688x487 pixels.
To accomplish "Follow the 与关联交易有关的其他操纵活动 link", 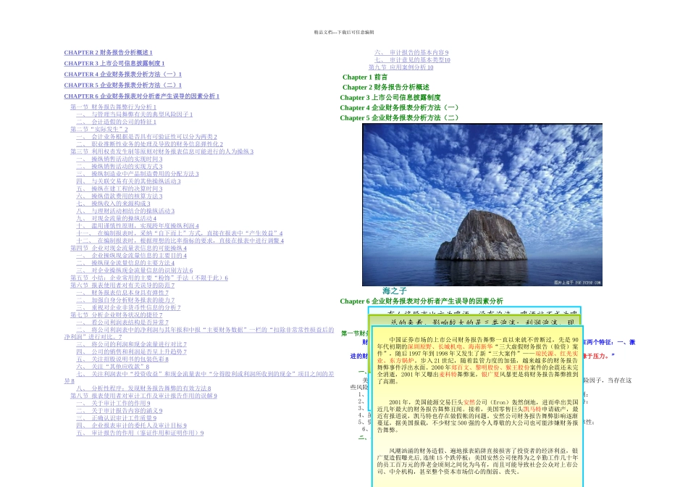I will point(128,181).
